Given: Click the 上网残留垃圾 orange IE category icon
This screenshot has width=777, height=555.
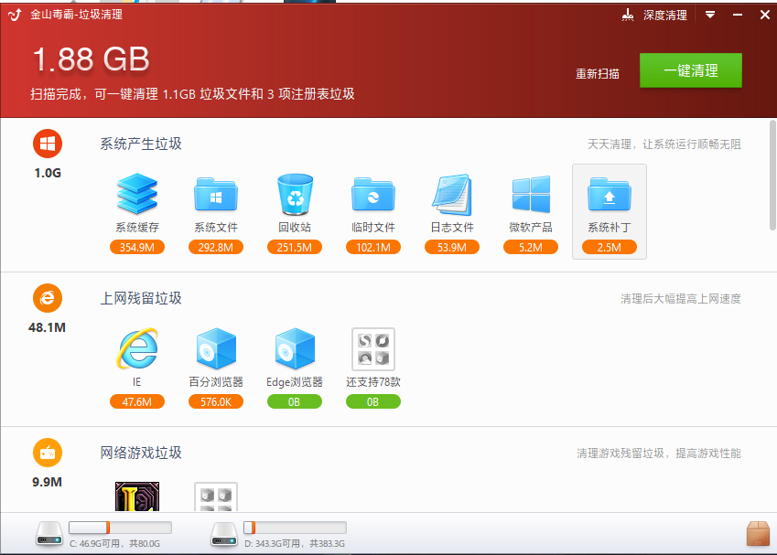Looking at the screenshot, I should (48, 298).
